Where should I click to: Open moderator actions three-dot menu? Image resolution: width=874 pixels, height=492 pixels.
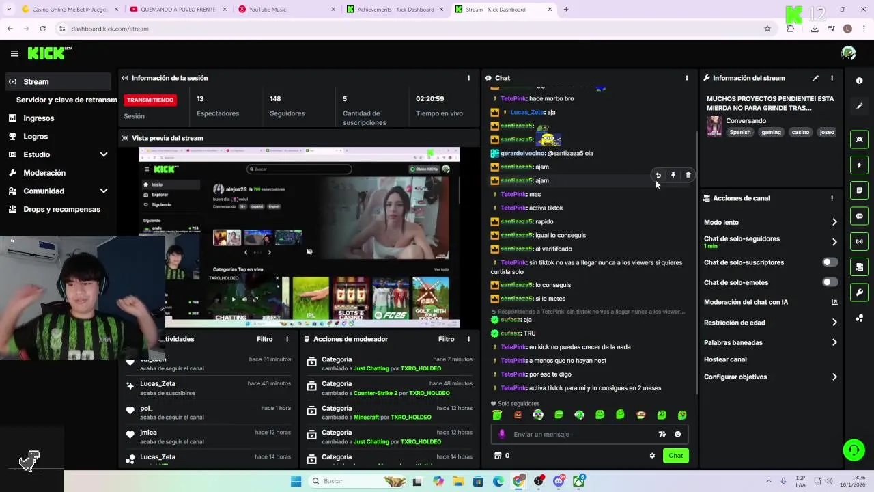pyautogui.click(x=468, y=339)
